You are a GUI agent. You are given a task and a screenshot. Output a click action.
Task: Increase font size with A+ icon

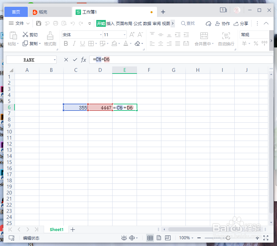point(132,35)
